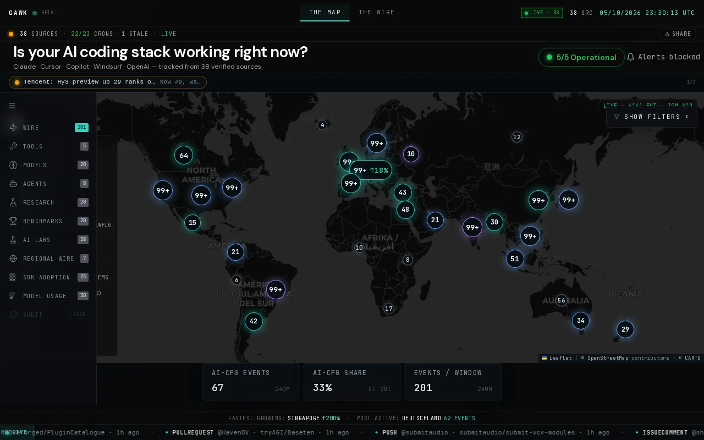
Task: Click the 22/23 CRONS status text
Action: click(92, 34)
